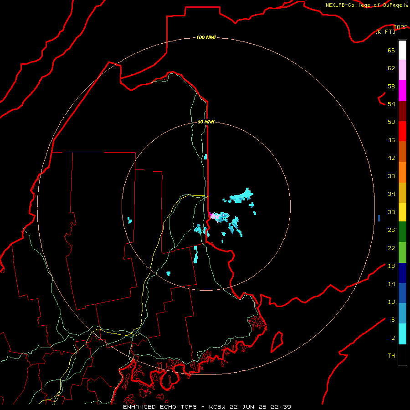410x410 pixels.
Task: Click the legend value 18
Action: click(x=391, y=266)
